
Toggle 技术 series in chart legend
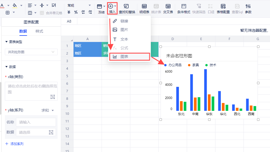click(x=211, y=65)
